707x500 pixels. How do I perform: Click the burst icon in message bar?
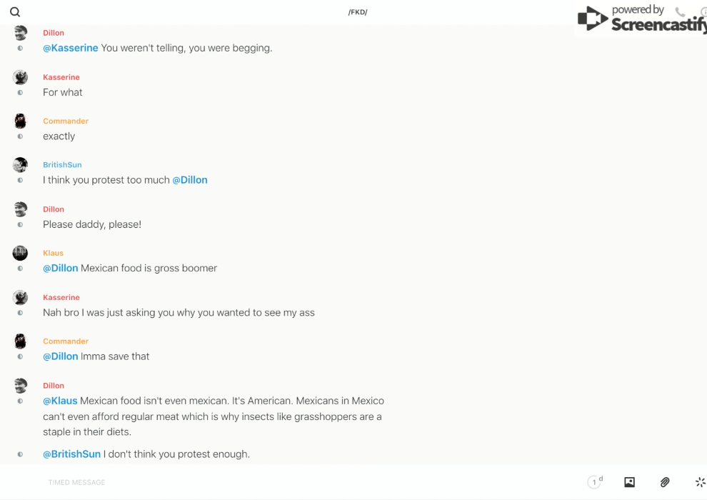[x=700, y=482]
